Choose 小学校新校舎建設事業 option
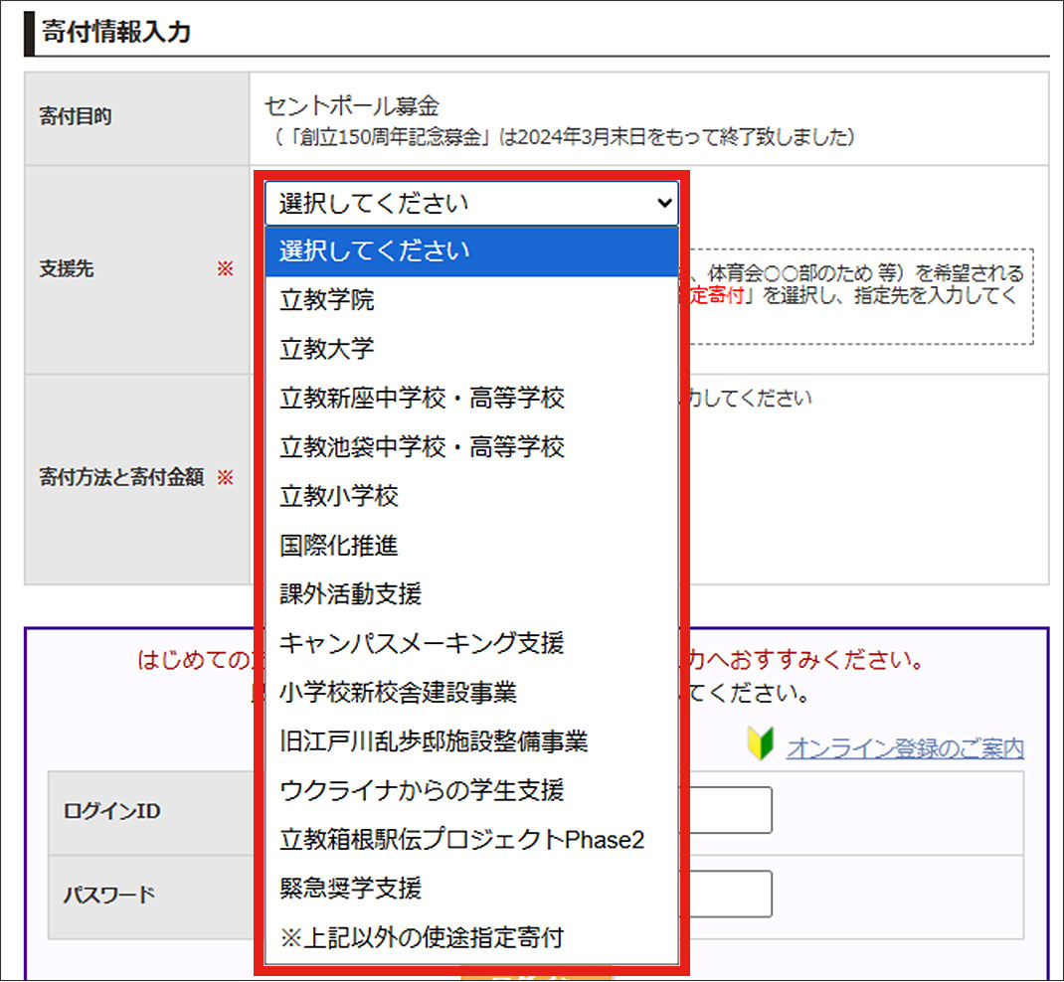 tap(471, 693)
